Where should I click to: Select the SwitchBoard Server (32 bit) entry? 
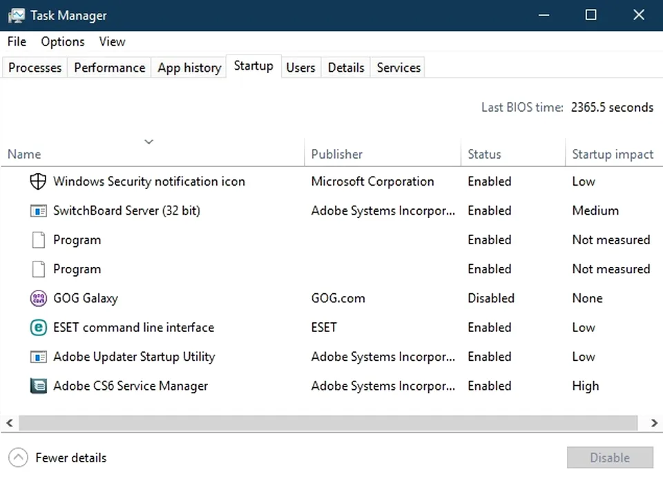pyautogui.click(x=331, y=211)
